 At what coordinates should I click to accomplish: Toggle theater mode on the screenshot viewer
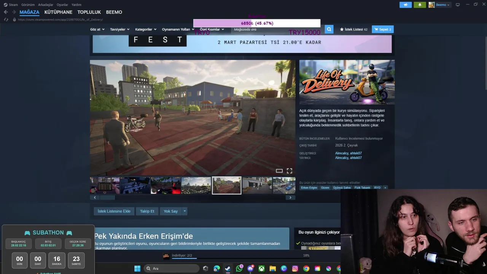tap(279, 171)
